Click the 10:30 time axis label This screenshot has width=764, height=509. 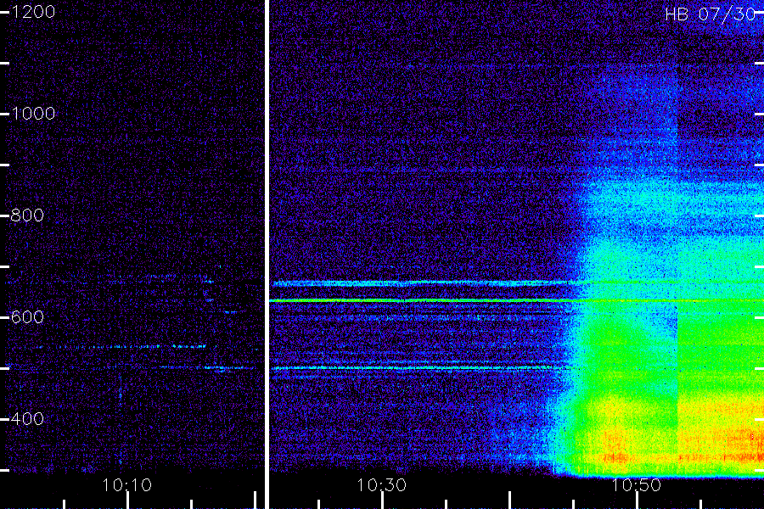click(x=381, y=485)
